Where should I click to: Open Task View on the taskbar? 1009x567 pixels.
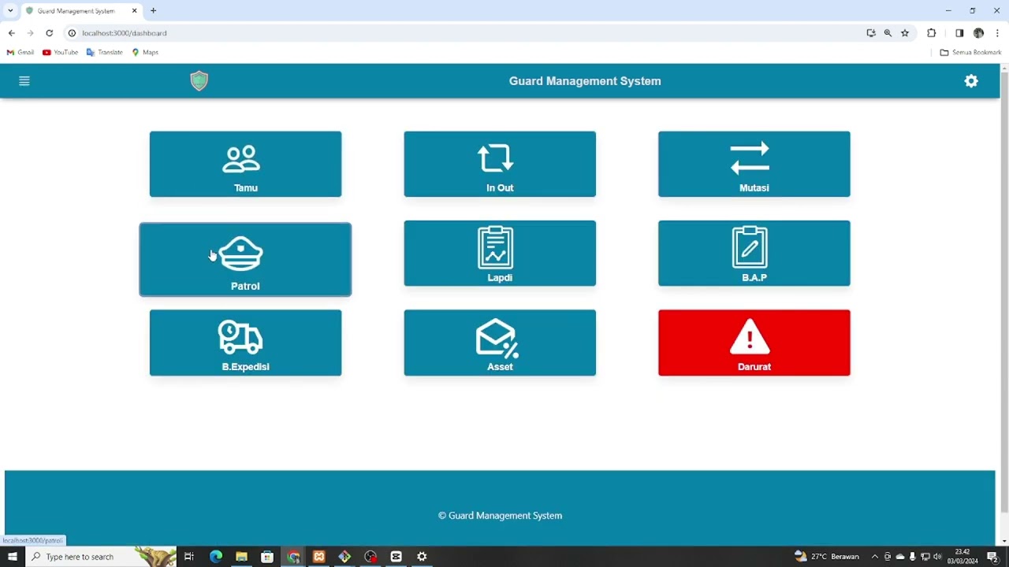[x=189, y=557]
